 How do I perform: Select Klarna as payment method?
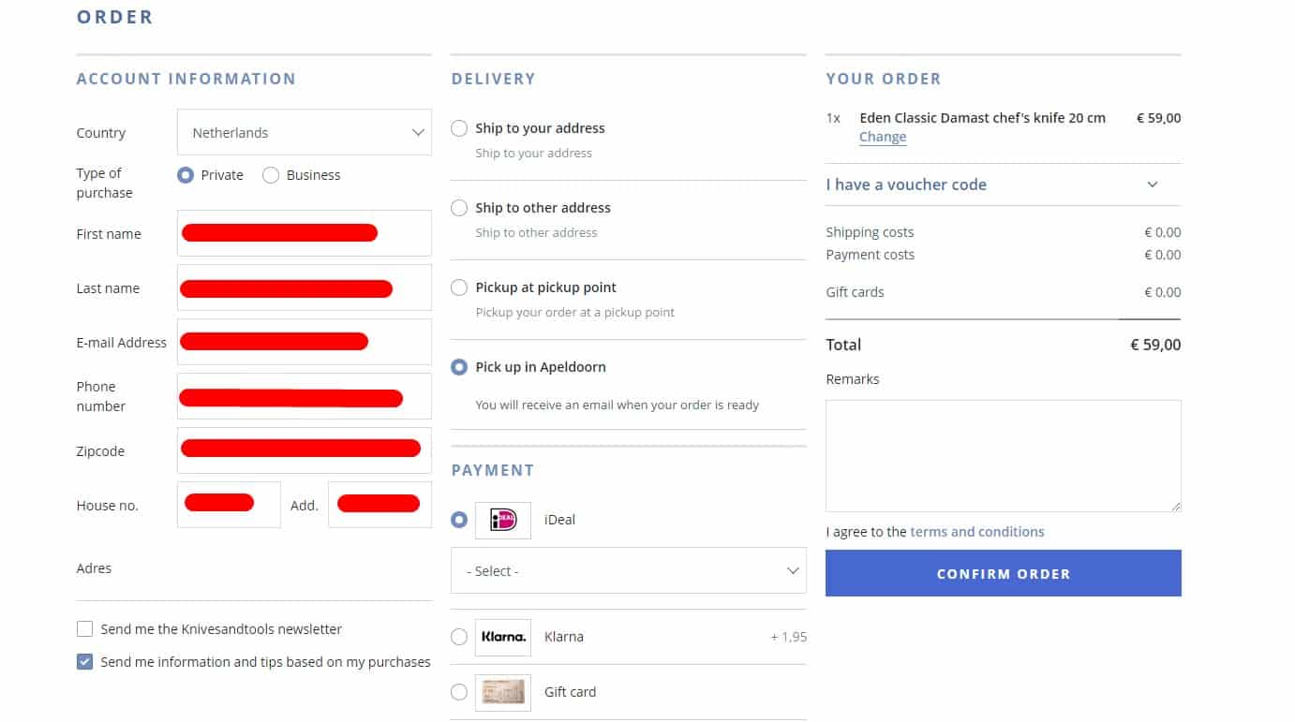pos(459,637)
